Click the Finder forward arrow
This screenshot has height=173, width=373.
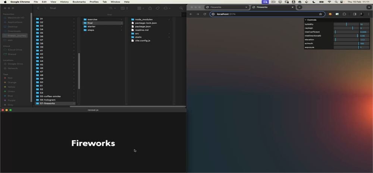tap(45, 8)
